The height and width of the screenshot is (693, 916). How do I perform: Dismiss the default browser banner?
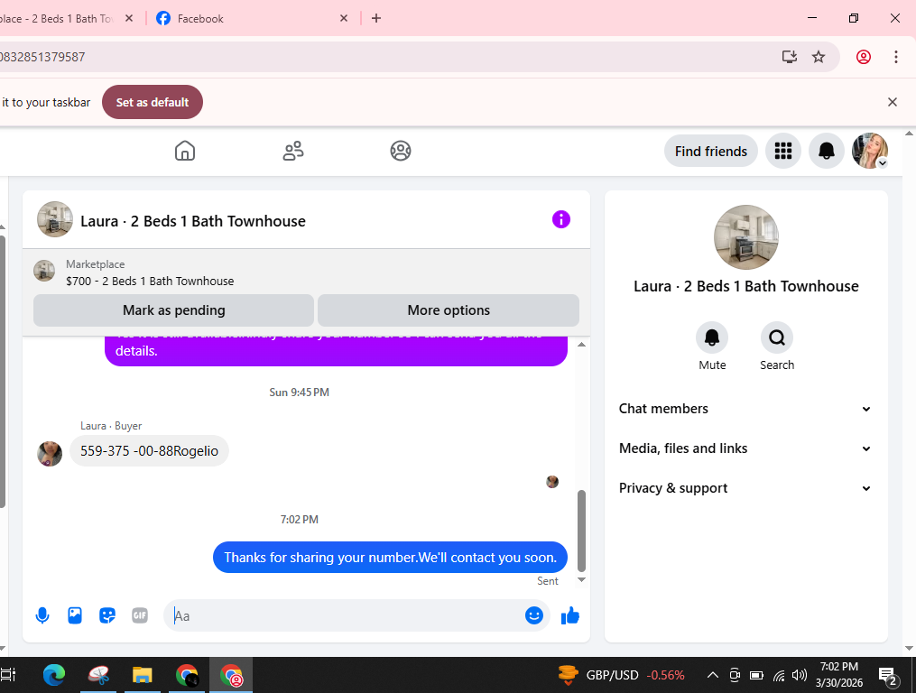(x=892, y=102)
